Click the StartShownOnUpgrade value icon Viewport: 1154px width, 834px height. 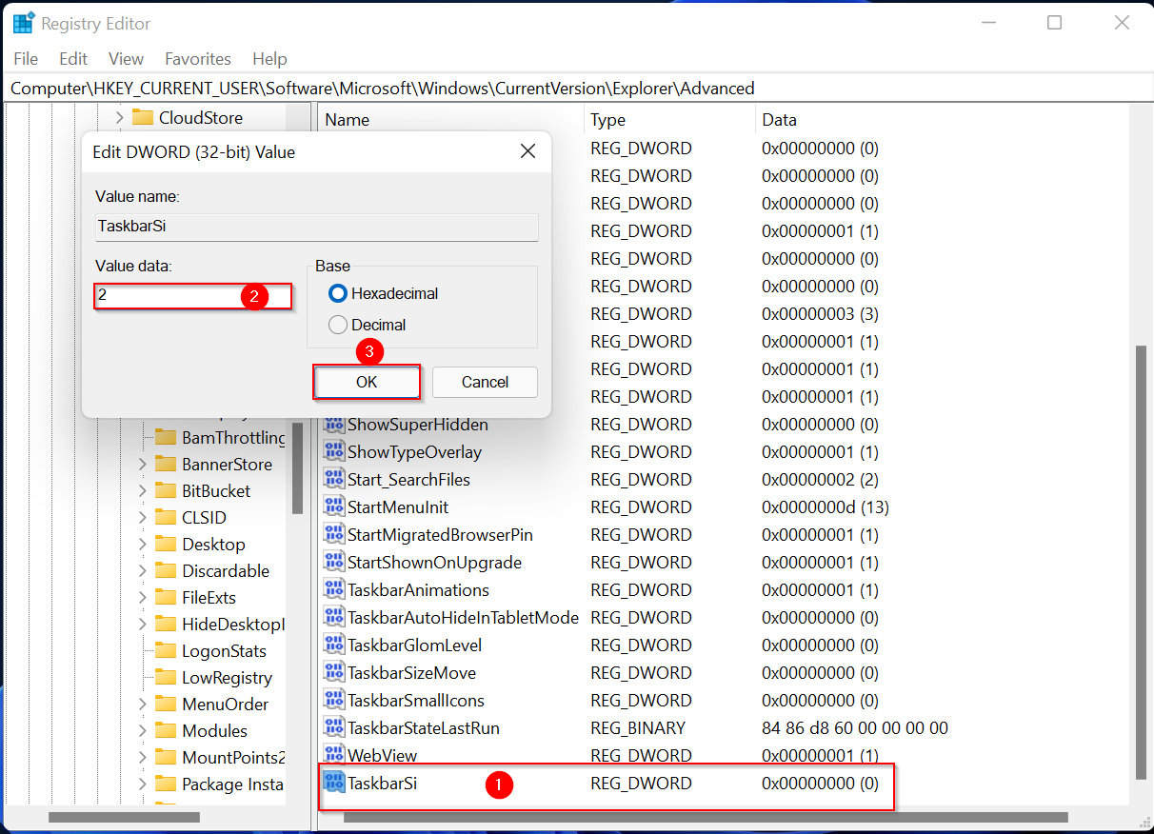click(x=334, y=562)
